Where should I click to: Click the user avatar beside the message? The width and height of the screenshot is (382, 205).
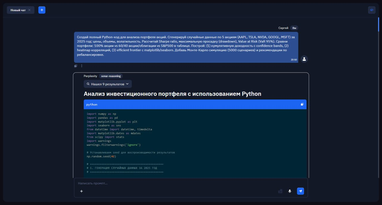pos(304,59)
